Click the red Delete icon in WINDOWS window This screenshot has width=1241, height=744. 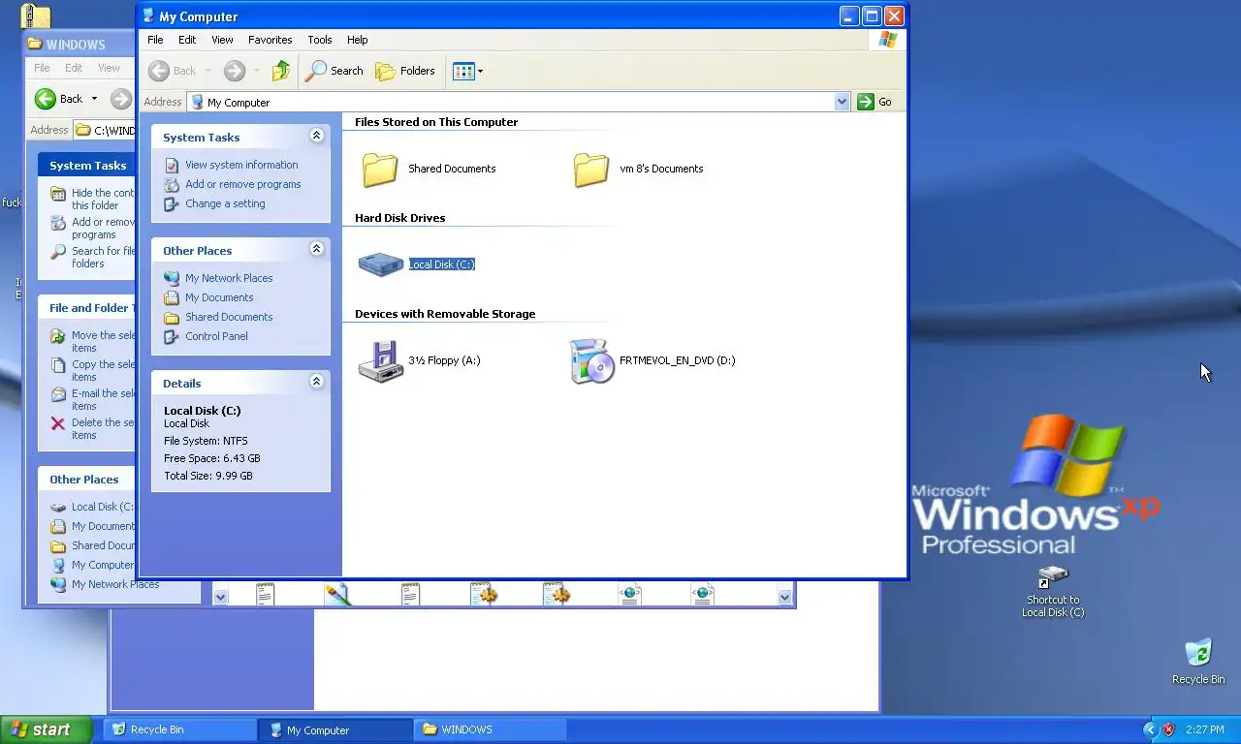(x=58, y=423)
